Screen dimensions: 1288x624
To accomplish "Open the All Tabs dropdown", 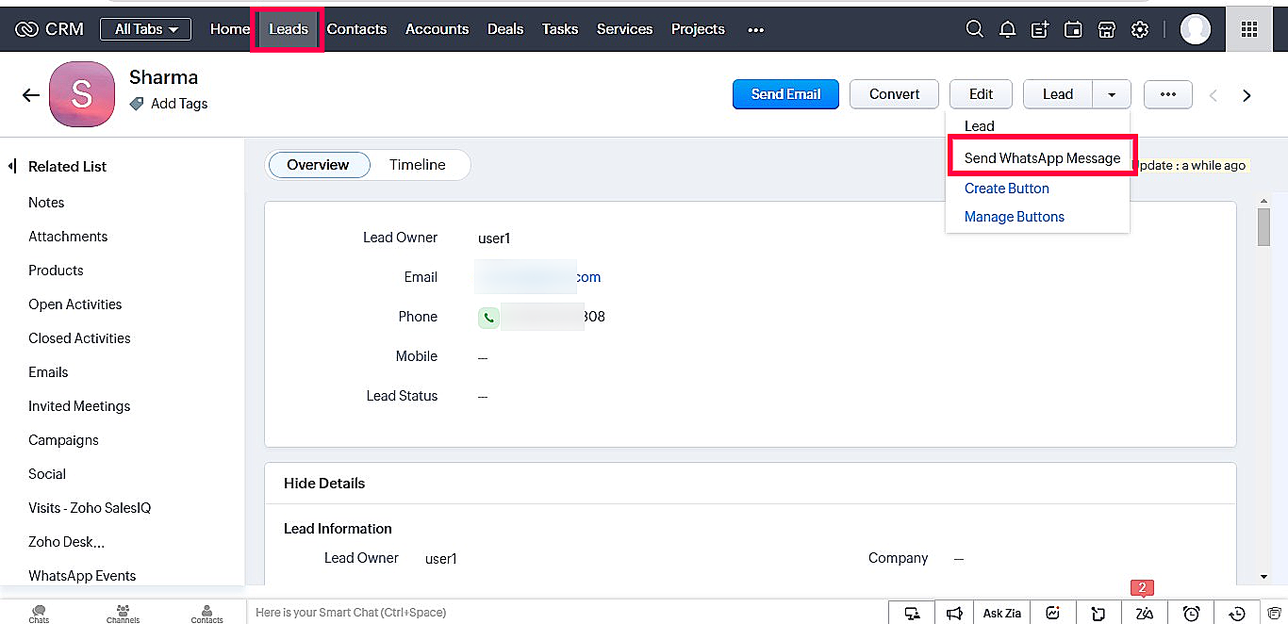I will click(145, 29).
